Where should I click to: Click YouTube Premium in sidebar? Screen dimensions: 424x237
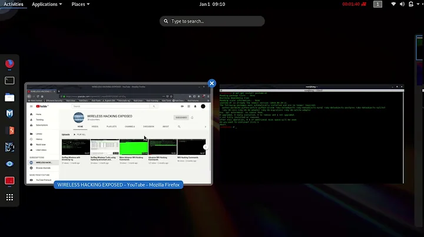pos(44,180)
